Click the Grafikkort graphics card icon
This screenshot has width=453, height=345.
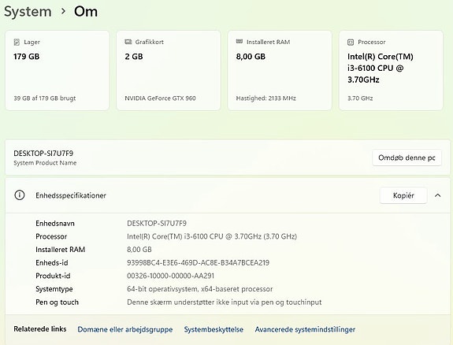(x=128, y=42)
